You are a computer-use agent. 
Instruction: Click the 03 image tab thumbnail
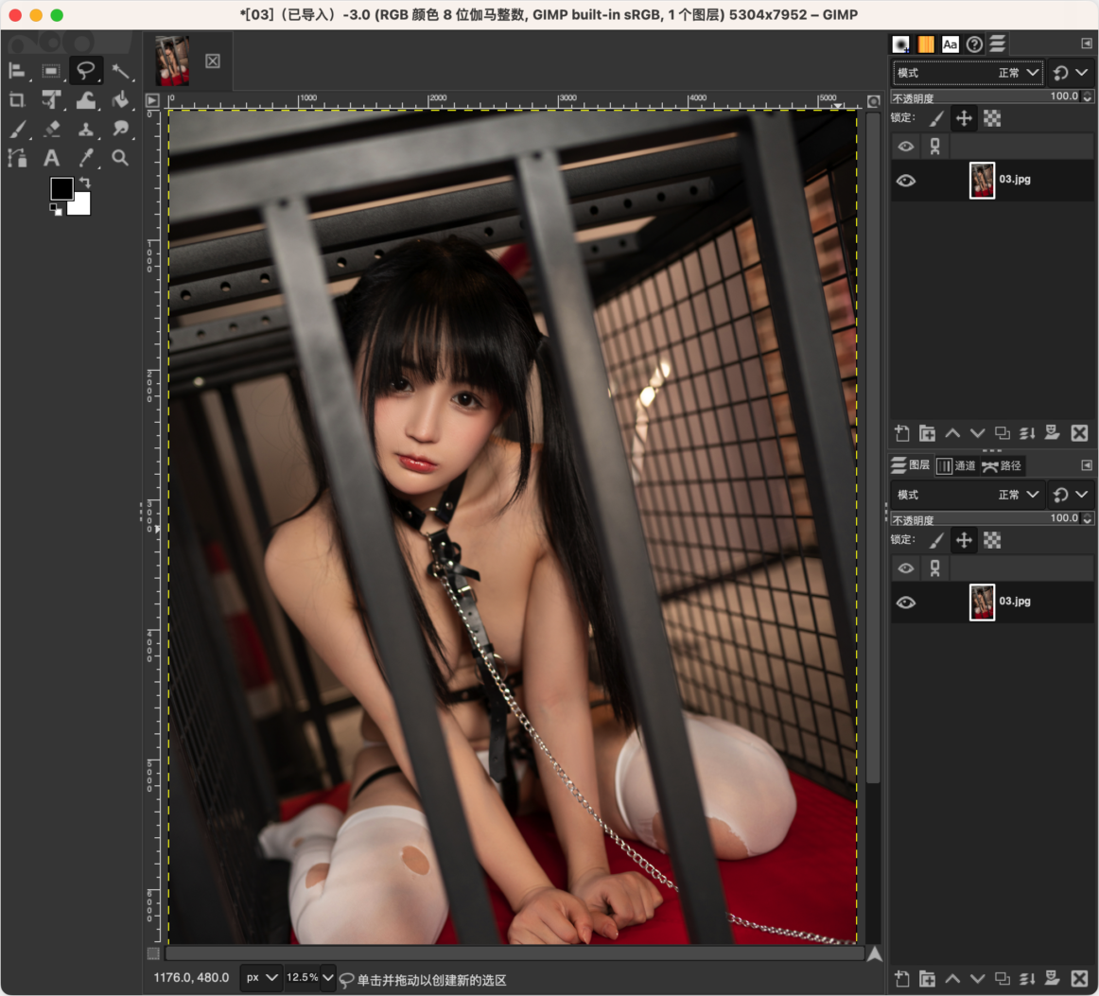(x=172, y=61)
